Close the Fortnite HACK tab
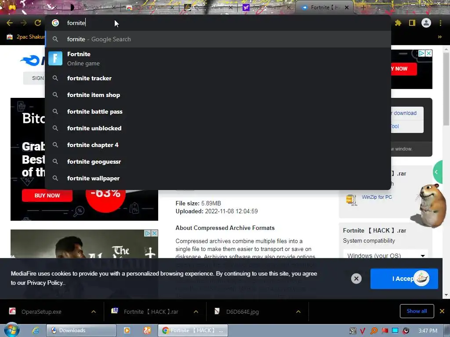 tap(347, 7)
